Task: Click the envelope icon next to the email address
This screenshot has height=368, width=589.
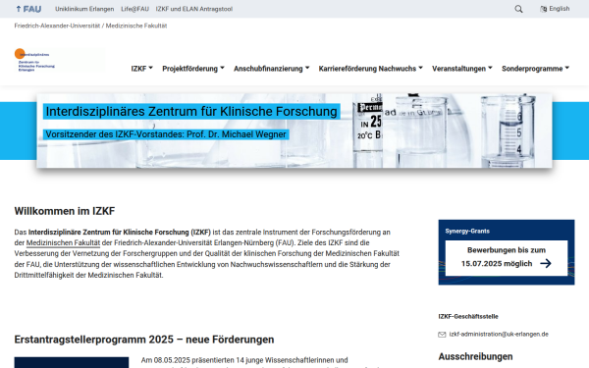Action: click(442, 335)
